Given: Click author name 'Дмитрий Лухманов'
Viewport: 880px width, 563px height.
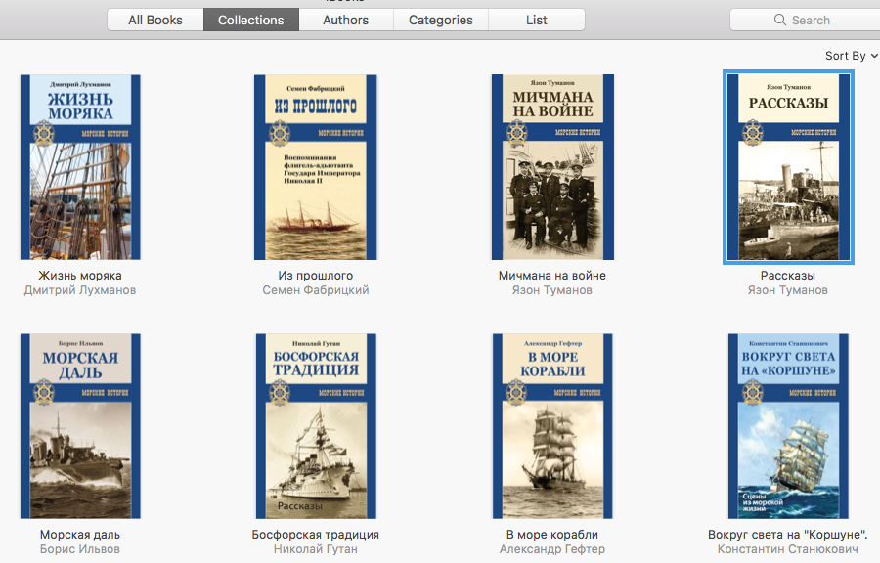Looking at the screenshot, I should (80, 290).
